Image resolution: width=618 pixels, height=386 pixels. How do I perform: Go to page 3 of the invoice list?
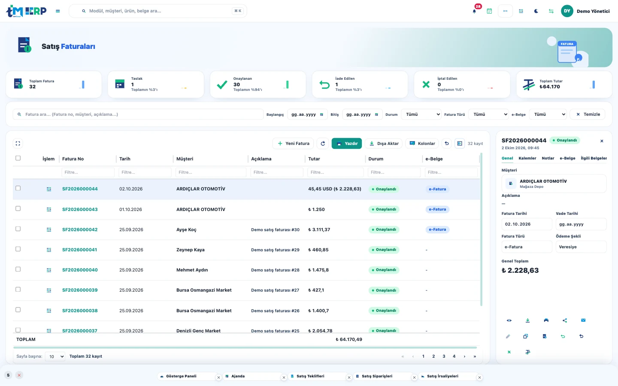[x=444, y=356]
